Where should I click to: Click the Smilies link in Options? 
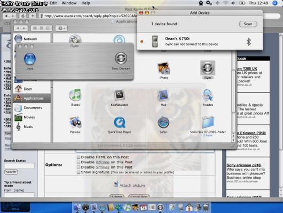103,167
